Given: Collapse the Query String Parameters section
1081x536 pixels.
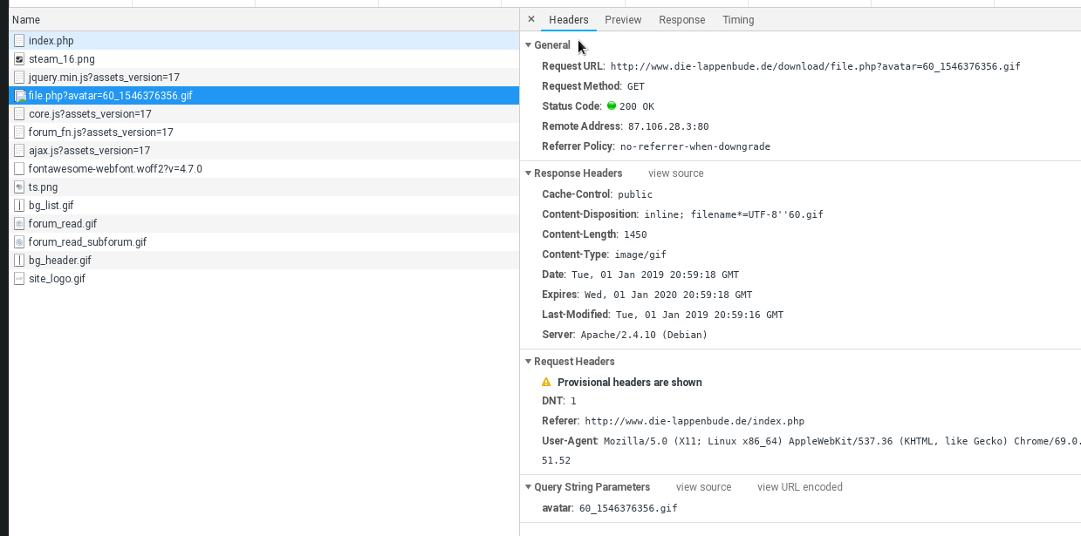Looking at the screenshot, I should 528,487.
